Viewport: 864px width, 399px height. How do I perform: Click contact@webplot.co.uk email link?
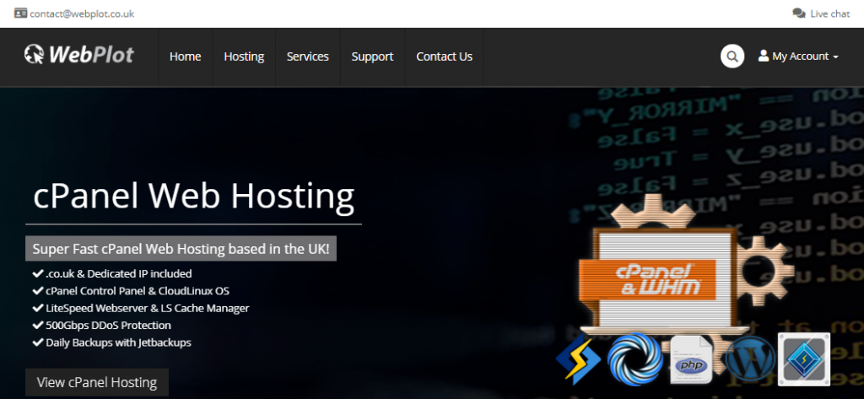coord(82,13)
